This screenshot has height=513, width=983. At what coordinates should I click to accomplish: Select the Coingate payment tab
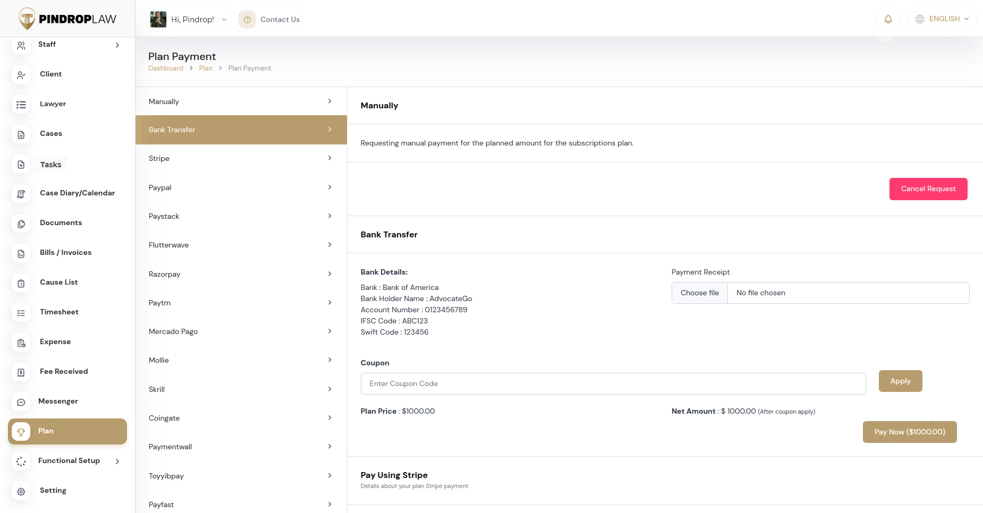pyautogui.click(x=241, y=418)
